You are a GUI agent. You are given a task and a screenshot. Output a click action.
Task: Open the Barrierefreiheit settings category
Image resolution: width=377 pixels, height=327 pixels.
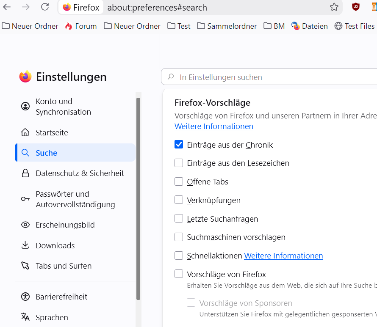pos(75,297)
